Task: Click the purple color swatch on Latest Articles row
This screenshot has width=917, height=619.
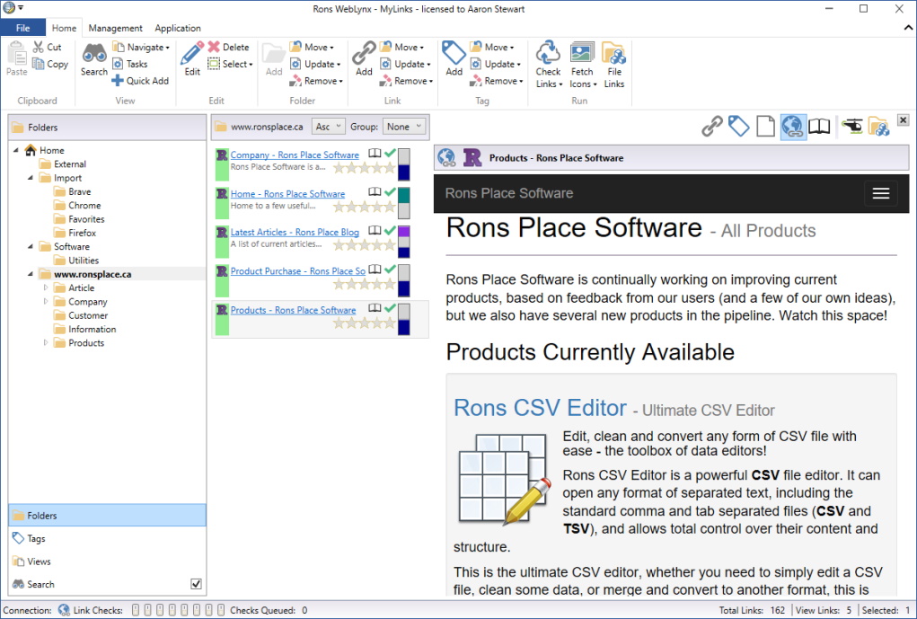Action: pos(403,233)
